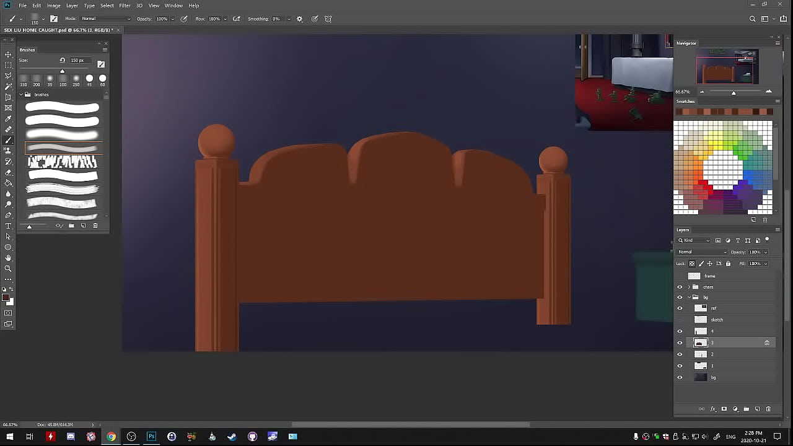Select the Eyedropper tool

8,119
